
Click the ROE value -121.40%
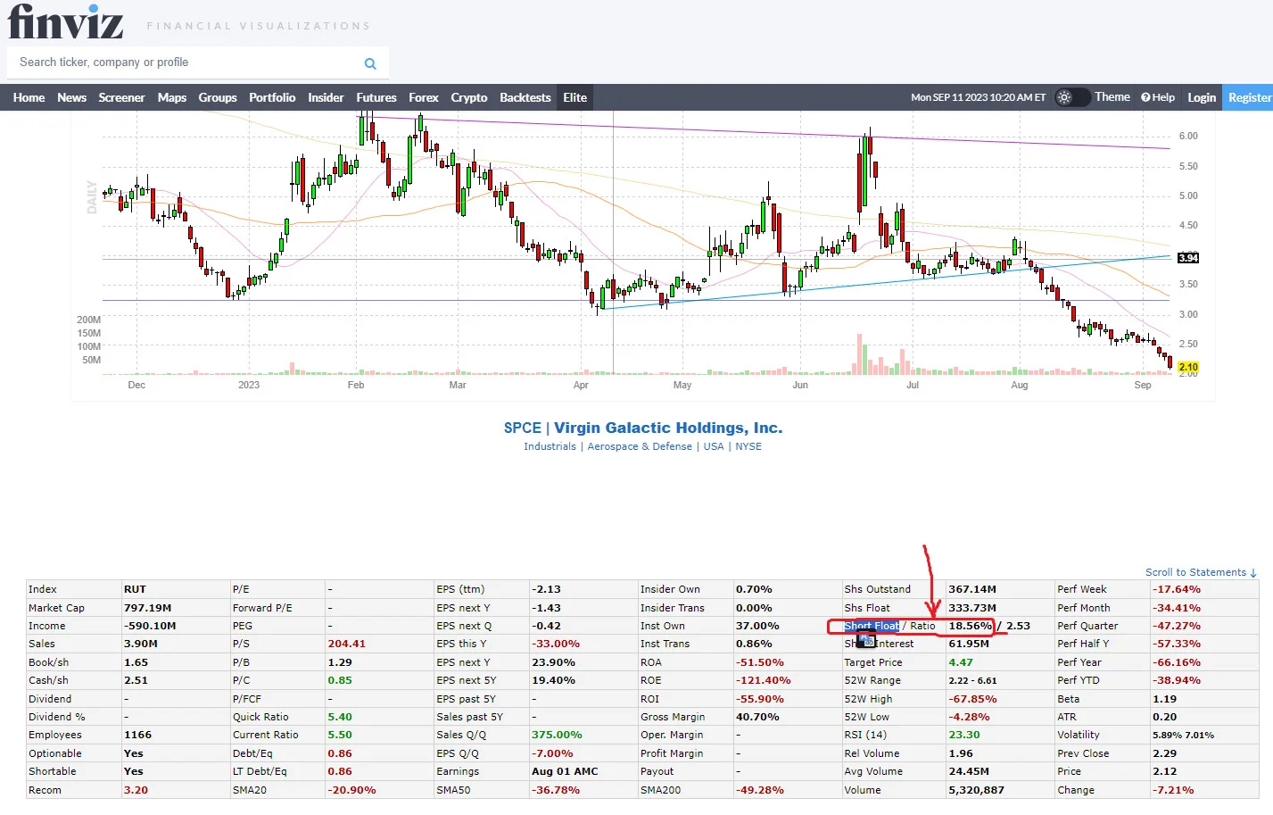764,680
